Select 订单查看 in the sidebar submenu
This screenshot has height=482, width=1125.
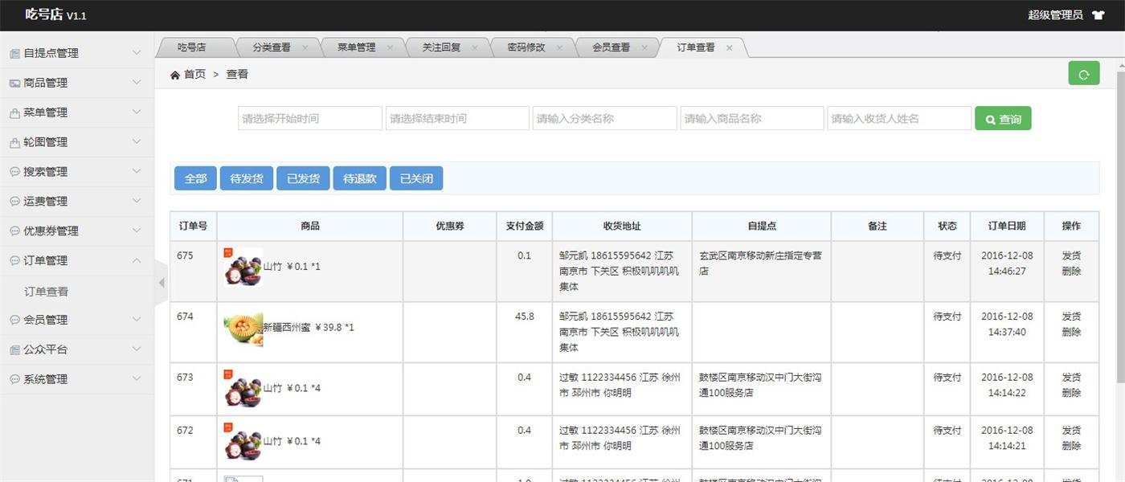coord(47,292)
